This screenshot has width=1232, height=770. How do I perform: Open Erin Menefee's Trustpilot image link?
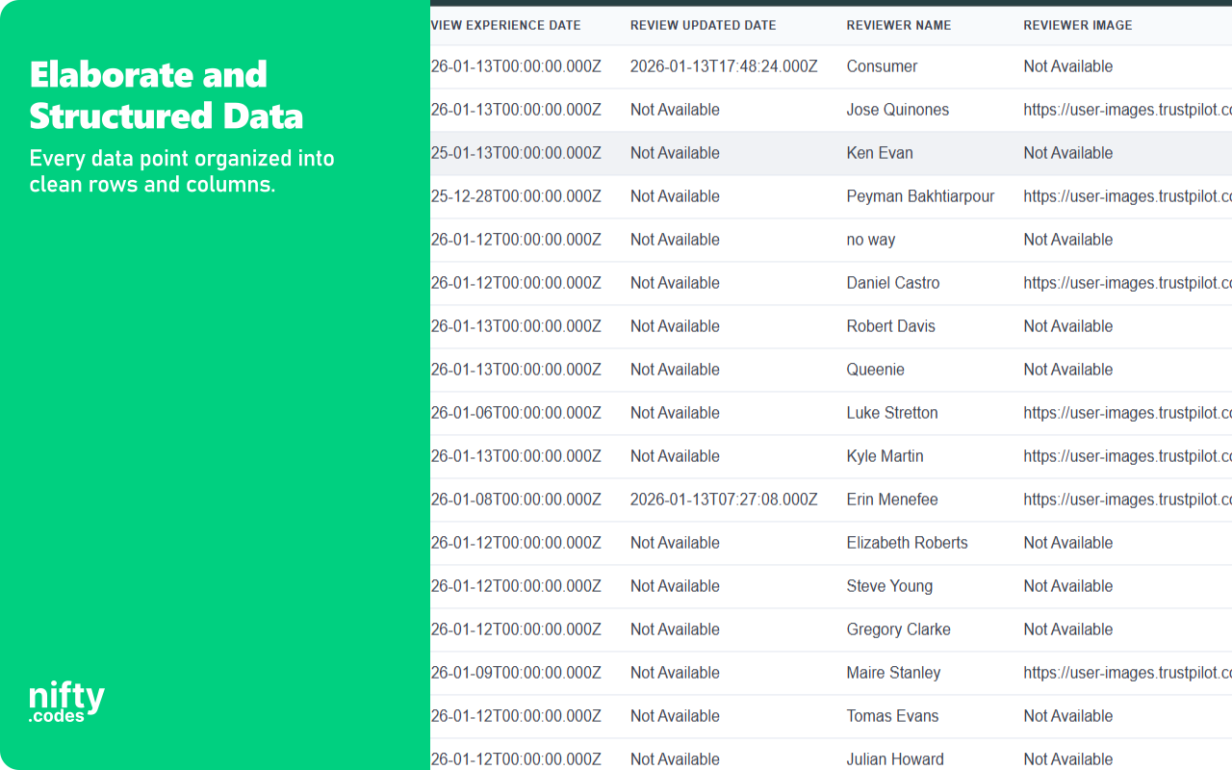point(1125,500)
